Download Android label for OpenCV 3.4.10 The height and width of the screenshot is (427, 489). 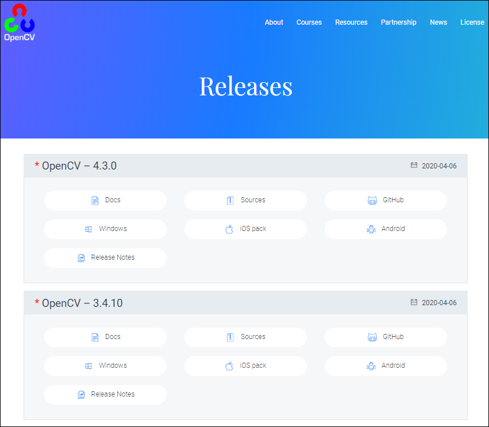coord(393,366)
